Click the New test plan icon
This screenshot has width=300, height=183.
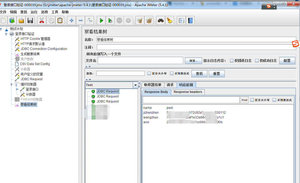point(3,20)
